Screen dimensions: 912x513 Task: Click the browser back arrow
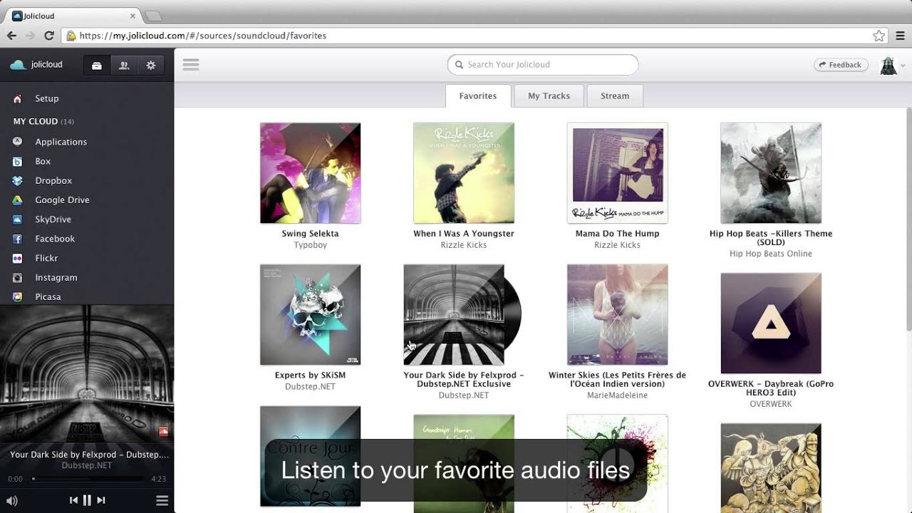click(x=11, y=35)
